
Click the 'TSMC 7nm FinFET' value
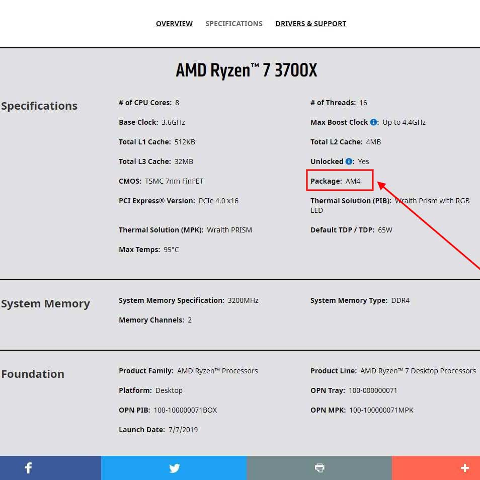click(174, 181)
